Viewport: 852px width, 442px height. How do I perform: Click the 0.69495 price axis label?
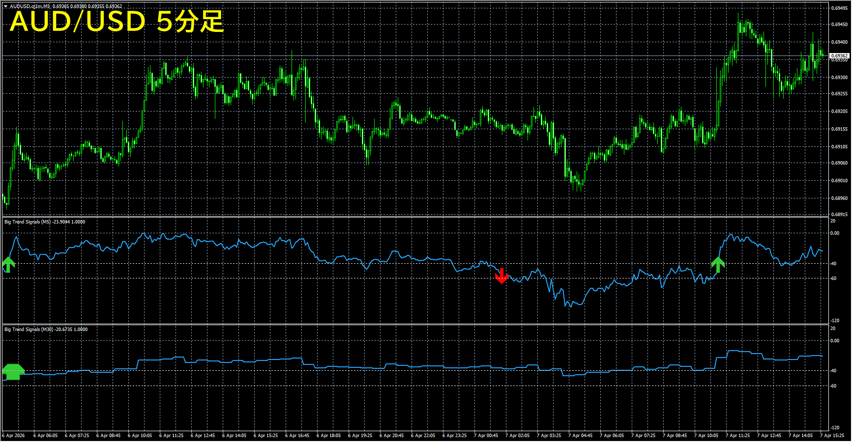(x=839, y=8)
